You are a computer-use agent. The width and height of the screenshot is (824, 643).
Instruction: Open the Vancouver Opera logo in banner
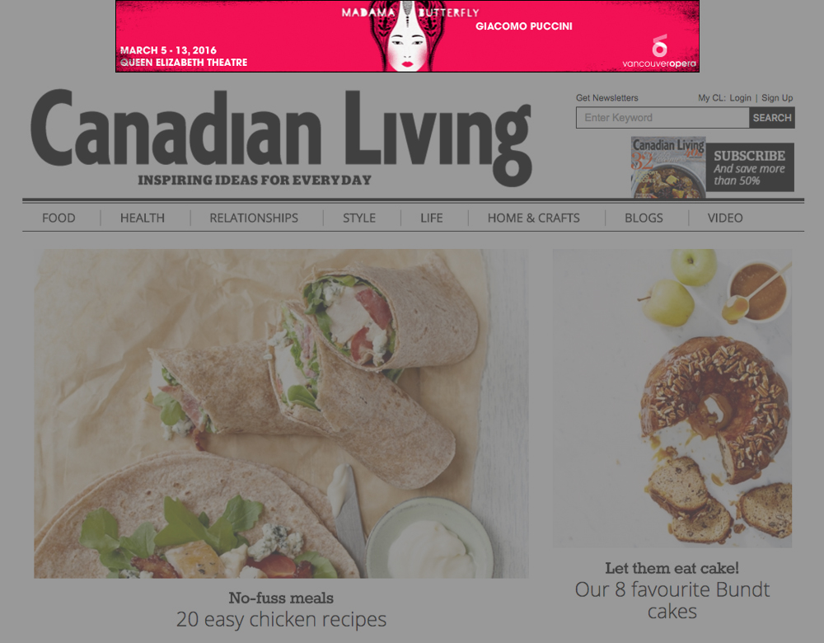(659, 52)
